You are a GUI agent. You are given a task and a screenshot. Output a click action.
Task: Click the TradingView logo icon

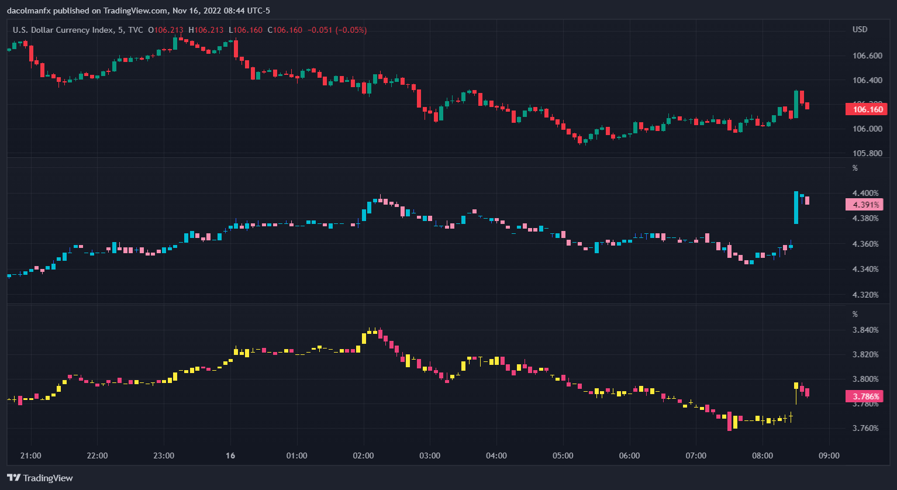[x=14, y=478]
